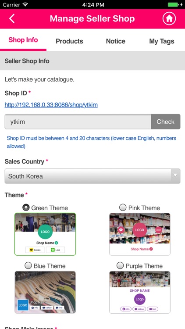
Task: Click the 'Seller Shop Info' section header
Action: [92, 61]
